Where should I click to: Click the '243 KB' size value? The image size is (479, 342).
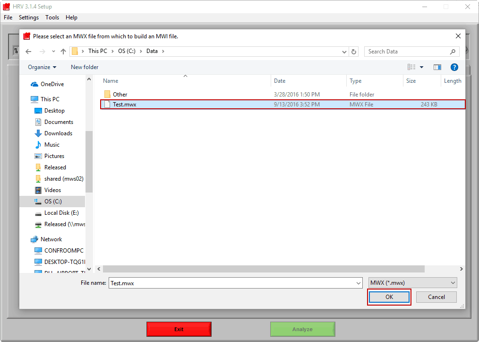pos(429,105)
